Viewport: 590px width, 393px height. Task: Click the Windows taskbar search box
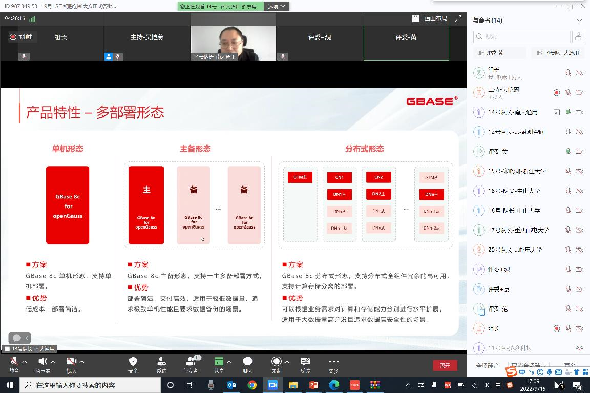click(90, 385)
